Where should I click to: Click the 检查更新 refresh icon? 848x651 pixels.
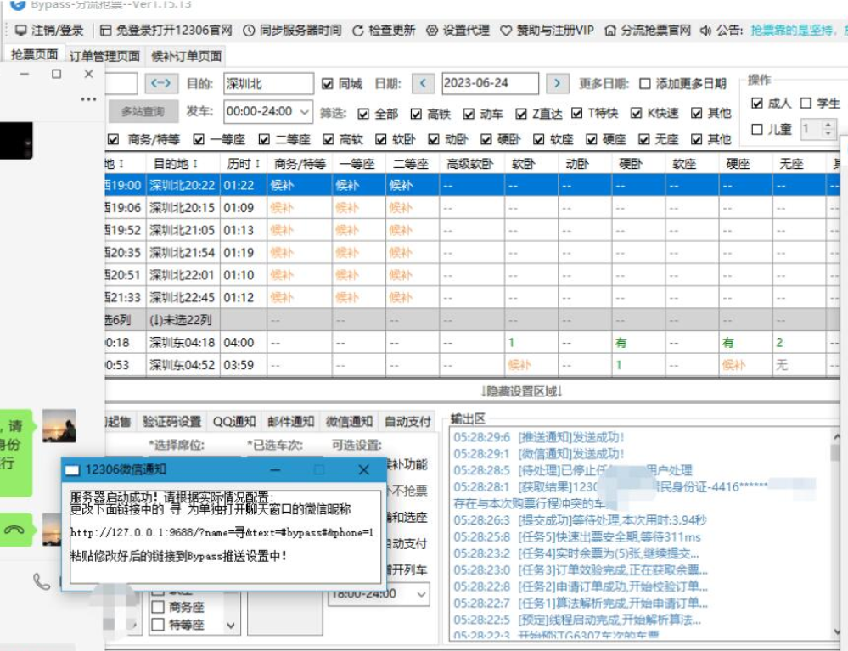tap(358, 31)
